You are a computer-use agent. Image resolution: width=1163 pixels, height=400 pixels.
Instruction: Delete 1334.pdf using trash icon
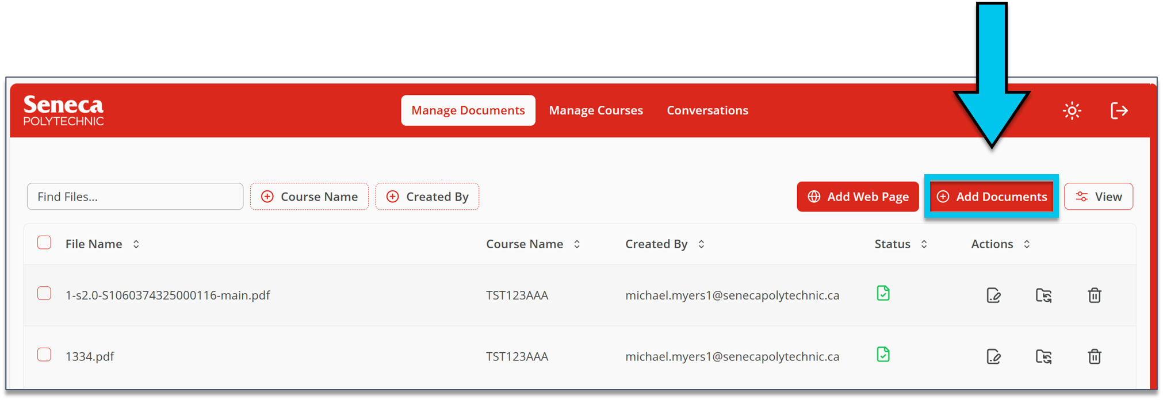1094,356
